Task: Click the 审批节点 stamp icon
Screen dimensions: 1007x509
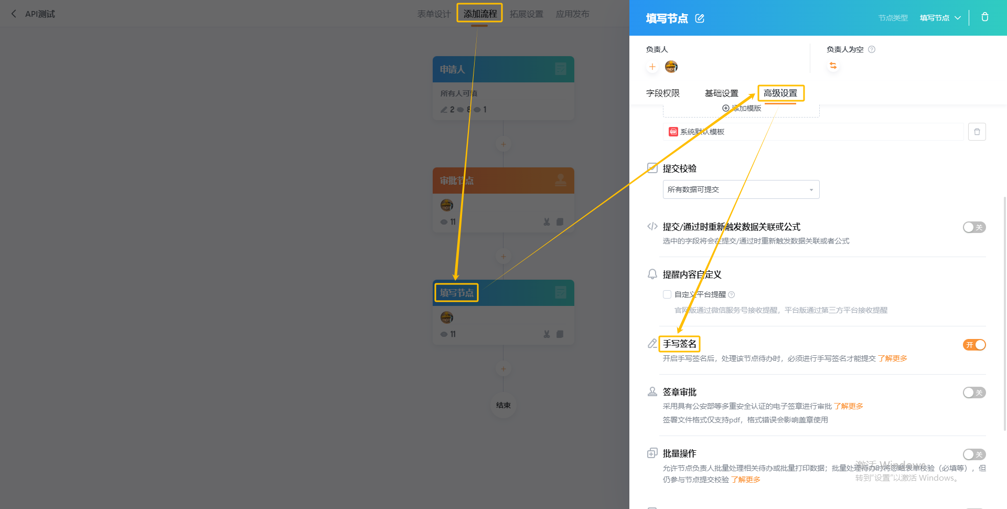Action: pos(561,180)
